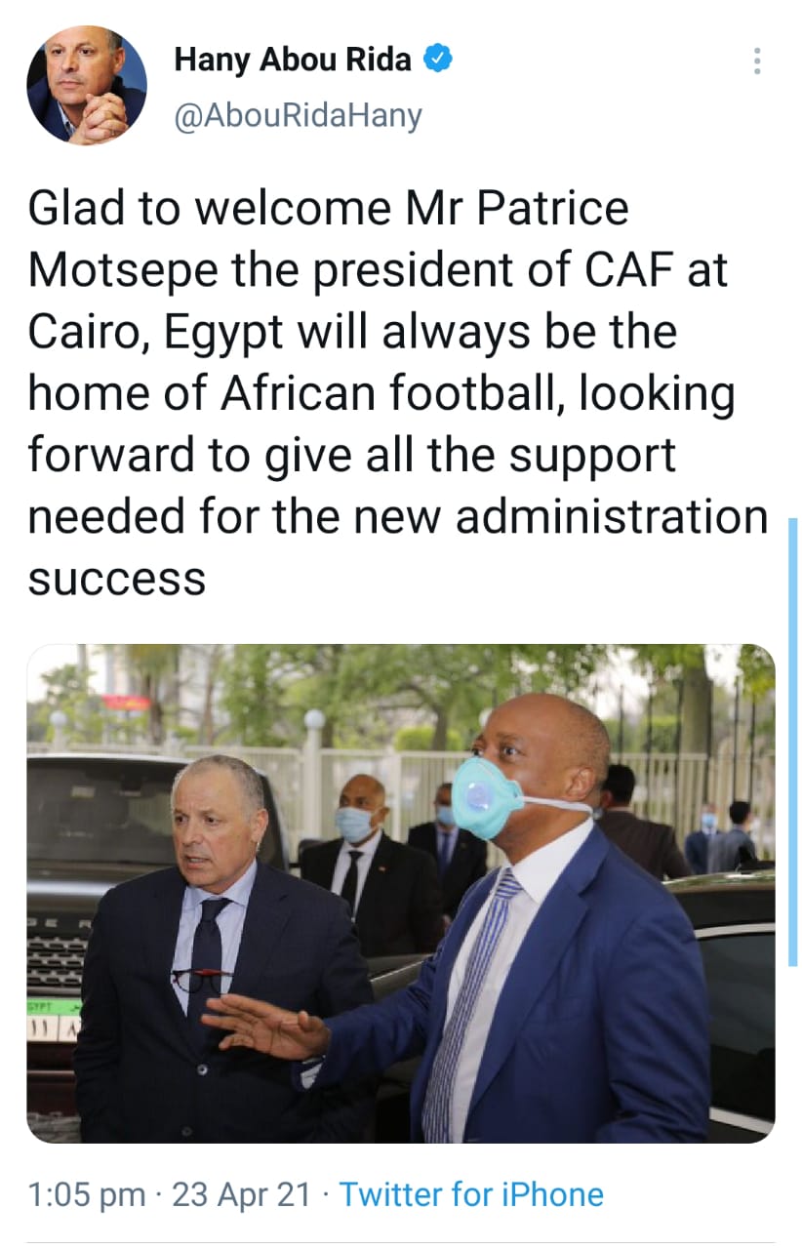802x1249 pixels.
Task: Click the word "success" ending the tweet
Action: [x=117, y=578]
